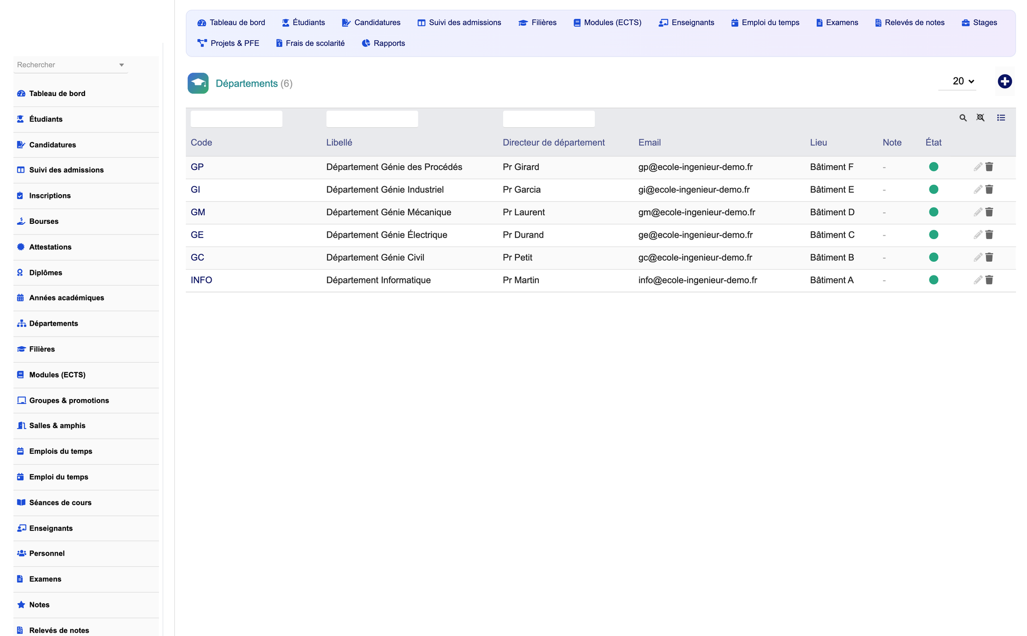The image size is (1027, 636).
Task: Edit the GI department row pencil
Action: 977,189
